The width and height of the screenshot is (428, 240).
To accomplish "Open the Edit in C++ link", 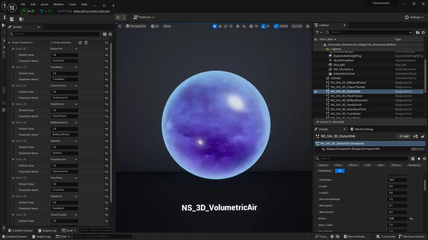I will 417,149.
